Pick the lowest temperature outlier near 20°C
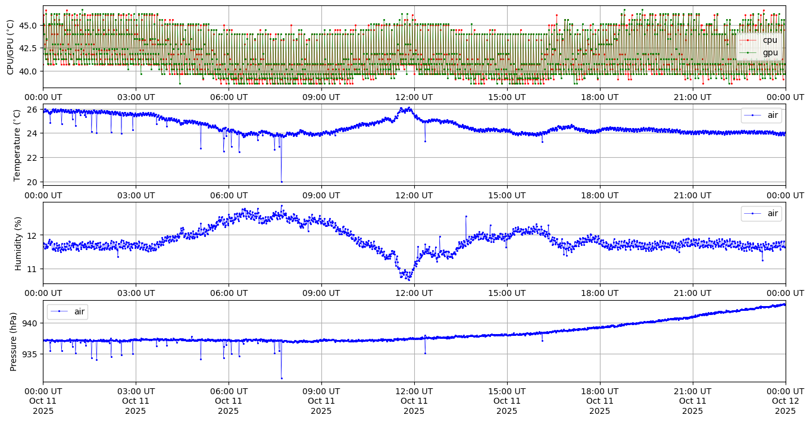 (x=282, y=182)
